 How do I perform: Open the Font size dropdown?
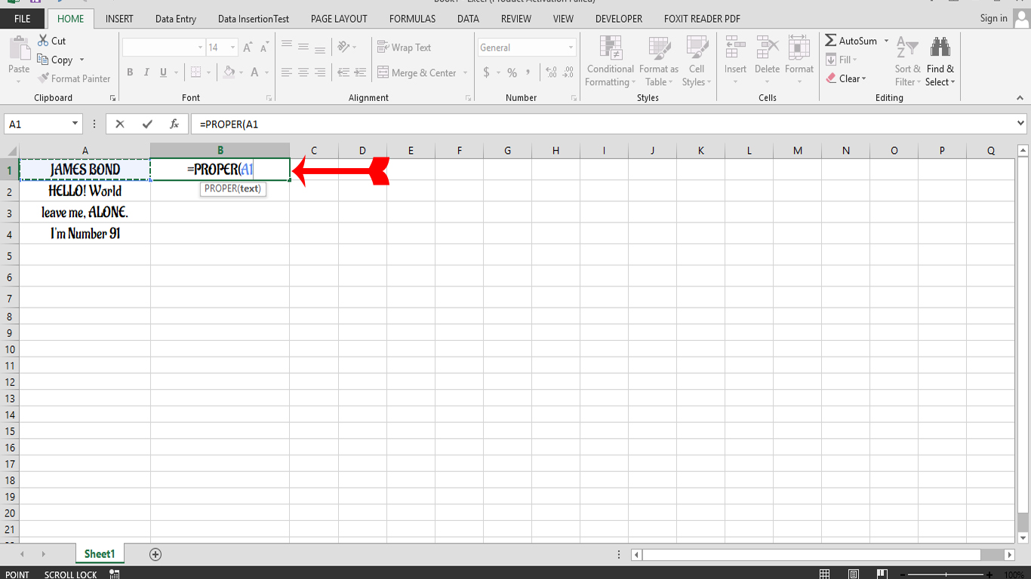[232, 47]
